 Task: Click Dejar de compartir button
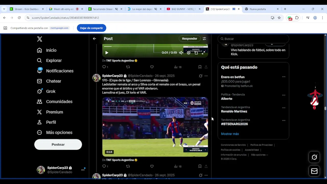(x=91, y=28)
